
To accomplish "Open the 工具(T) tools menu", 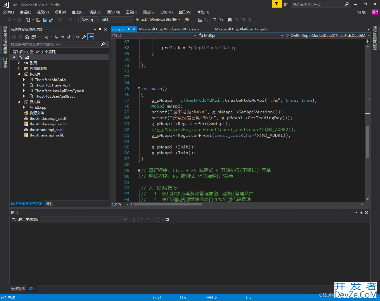I will coord(132,12).
